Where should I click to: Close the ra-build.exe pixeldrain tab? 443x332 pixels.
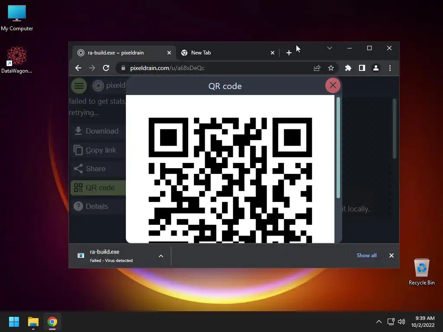pos(169,53)
